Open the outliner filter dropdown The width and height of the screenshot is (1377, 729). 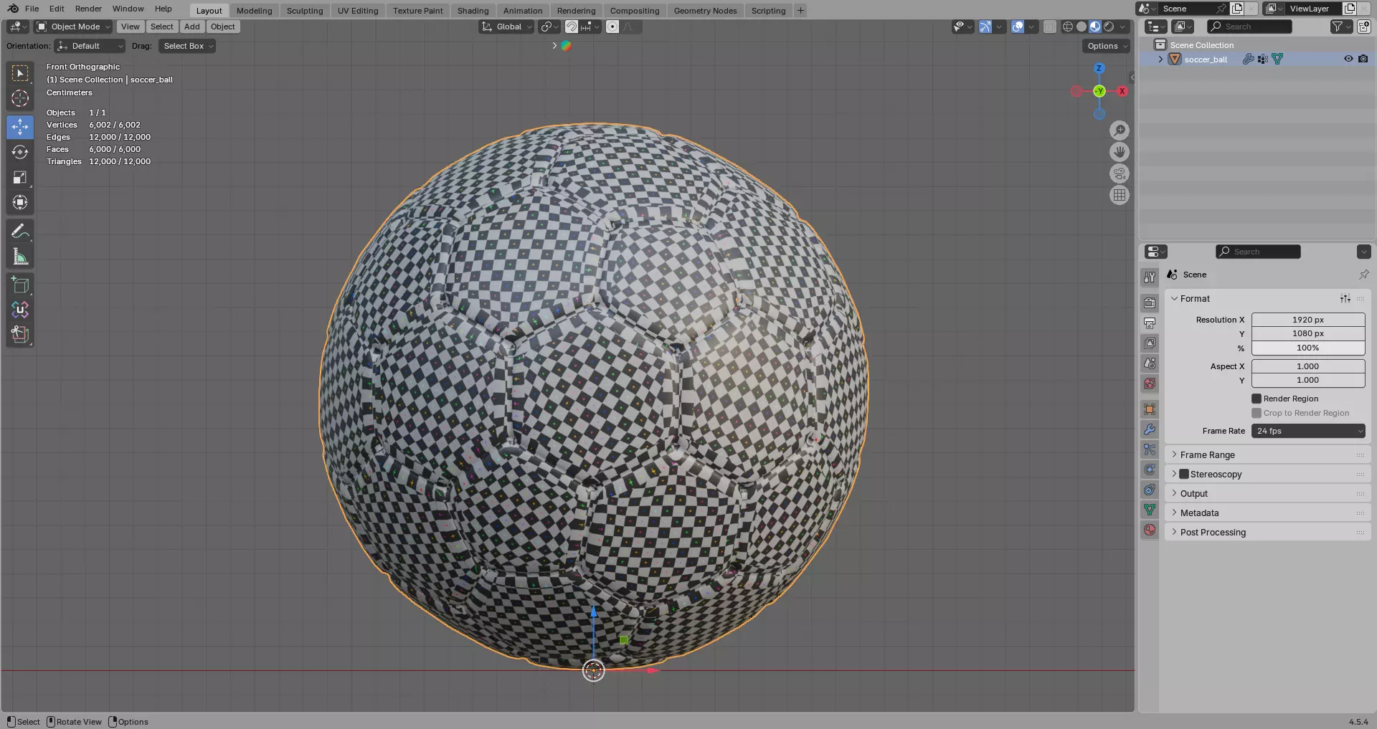tap(1341, 27)
